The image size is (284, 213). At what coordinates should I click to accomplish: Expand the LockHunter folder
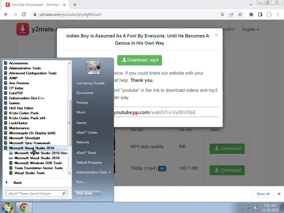pyautogui.click(x=16, y=123)
